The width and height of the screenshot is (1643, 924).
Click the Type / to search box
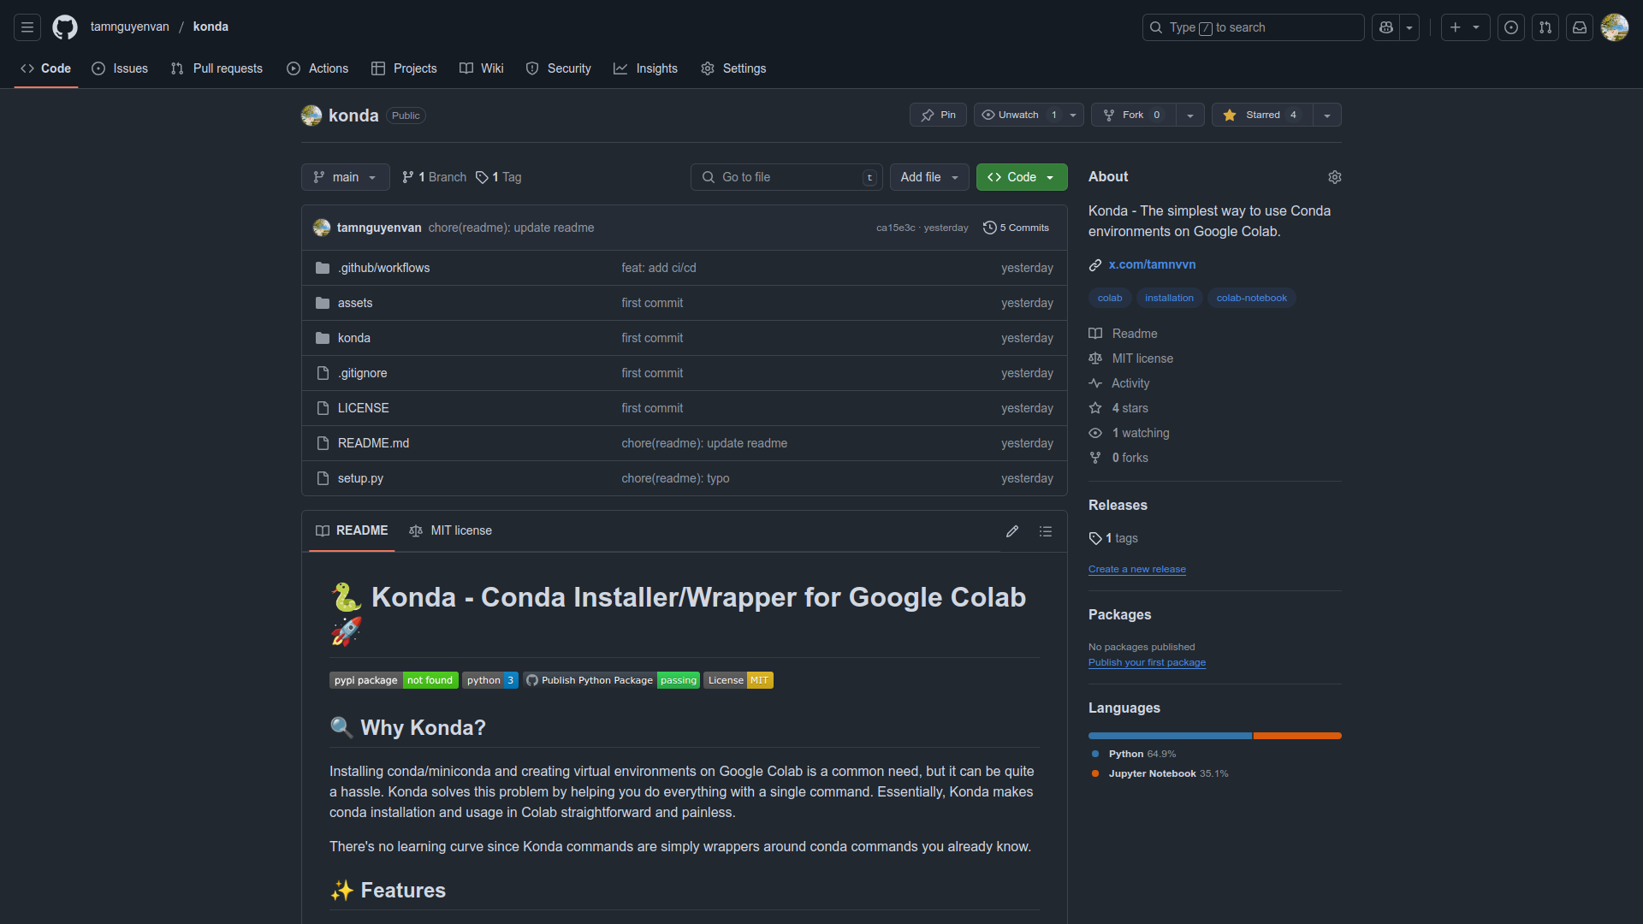1253,27
